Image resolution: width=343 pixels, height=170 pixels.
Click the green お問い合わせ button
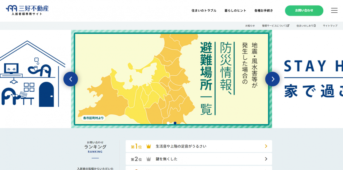click(x=304, y=11)
